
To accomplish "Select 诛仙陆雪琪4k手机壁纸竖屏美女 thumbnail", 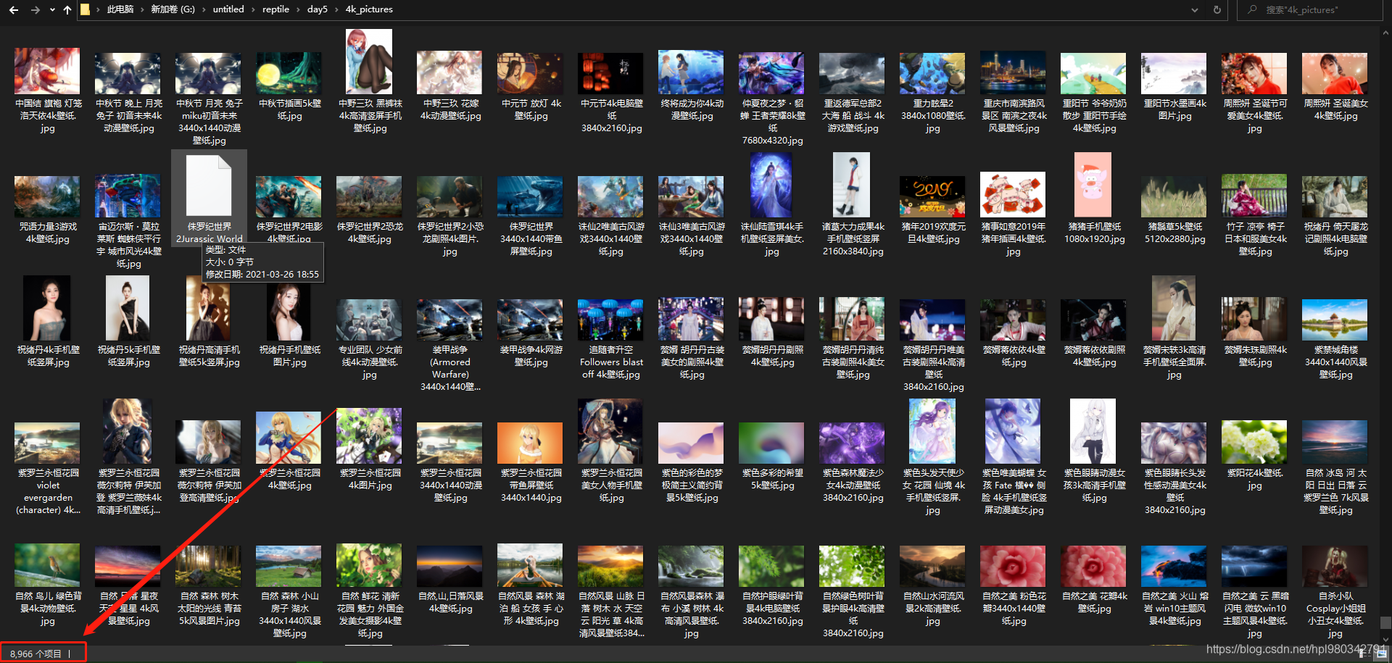I will point(771,185).
